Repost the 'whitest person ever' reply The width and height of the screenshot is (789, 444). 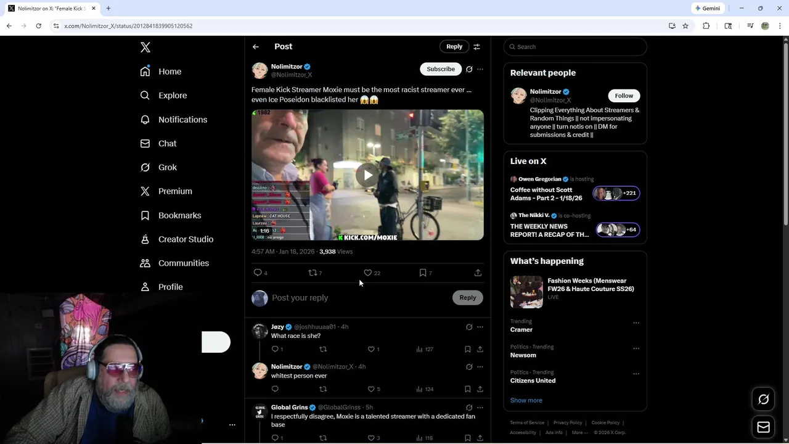(323, 389)
